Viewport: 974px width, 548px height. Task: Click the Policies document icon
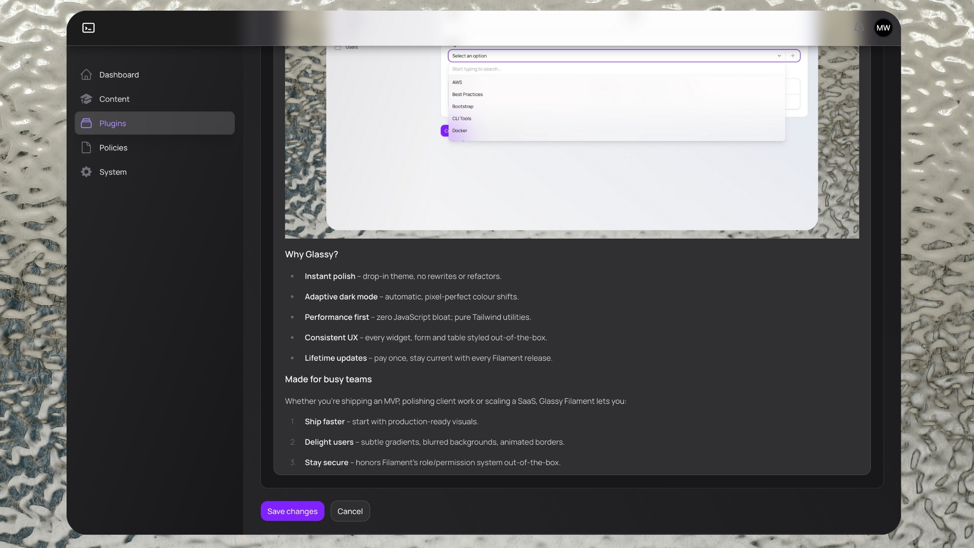point(86,148)
